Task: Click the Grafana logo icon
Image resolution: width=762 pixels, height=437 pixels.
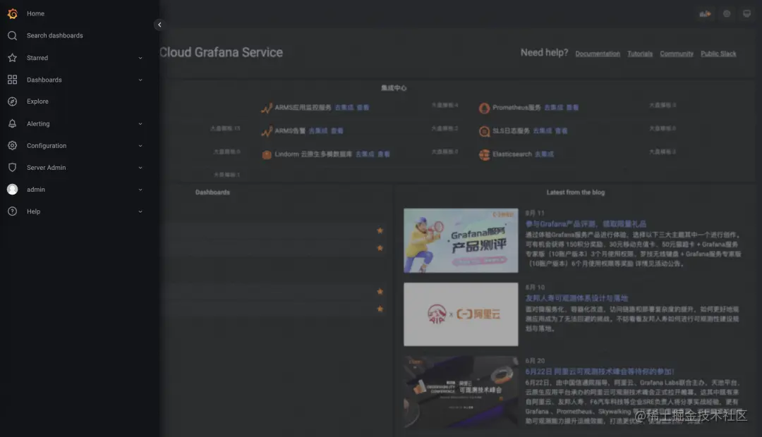Action: tap(13, 13)
